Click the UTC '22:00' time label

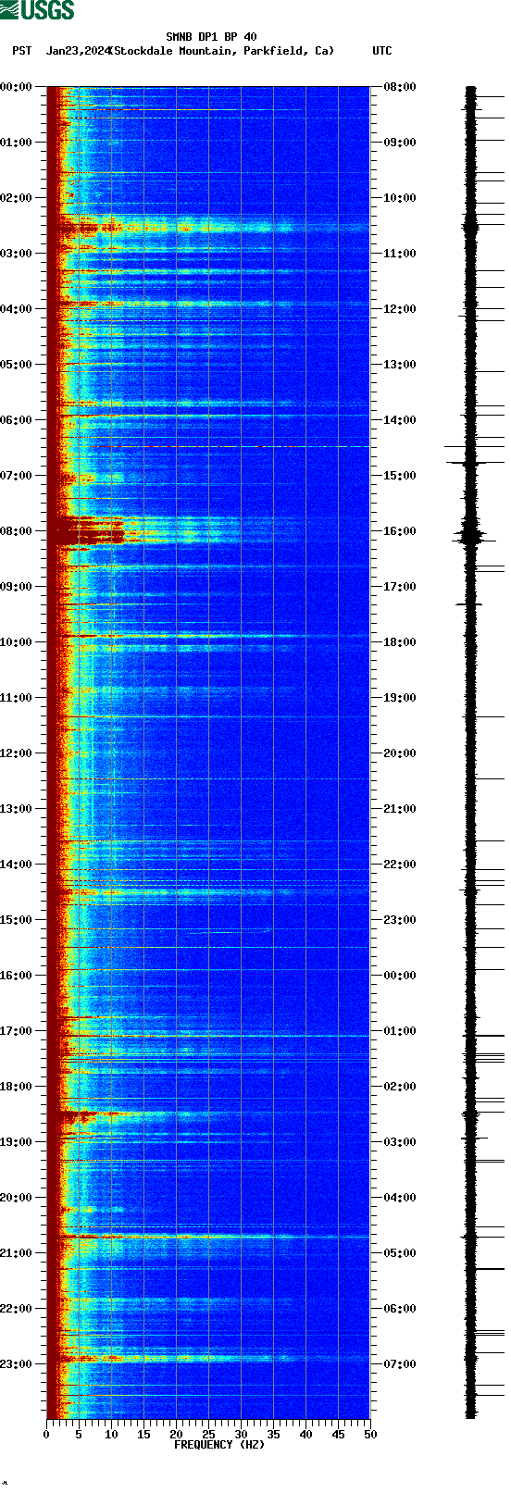[400, 865]
